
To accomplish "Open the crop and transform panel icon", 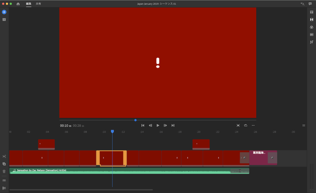I will point(312,42).
